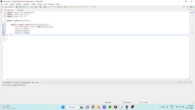Screen dimensions: 195x110
Task: Open File Explorer from the taskbar
Action: coord(99,107)
